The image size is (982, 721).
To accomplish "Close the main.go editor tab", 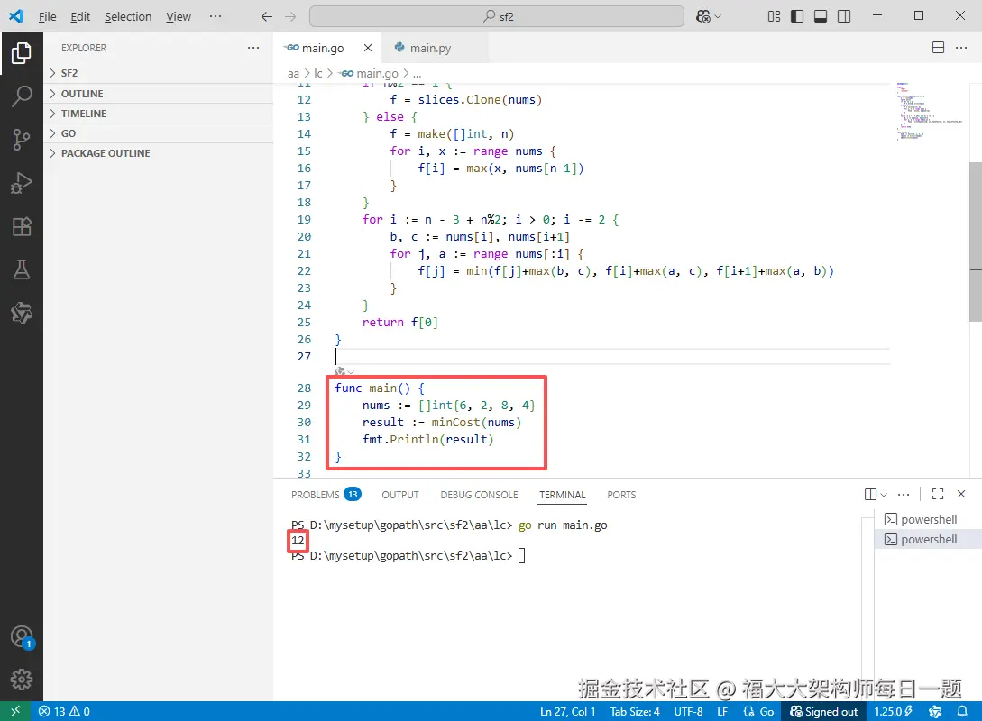I will (x=368, y=48).
